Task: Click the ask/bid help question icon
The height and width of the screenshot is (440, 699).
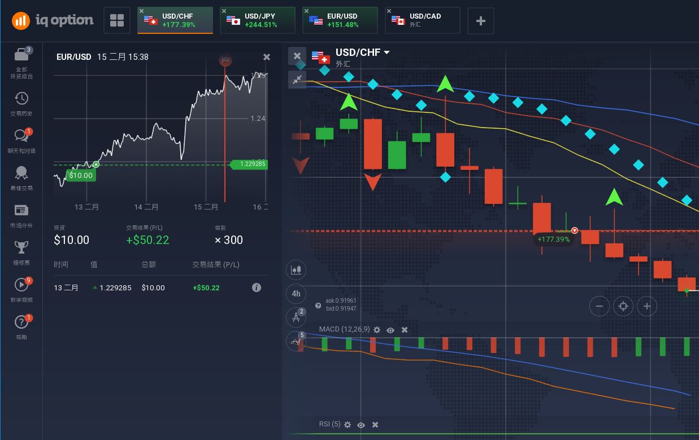Action: click(x=318, y=305)
